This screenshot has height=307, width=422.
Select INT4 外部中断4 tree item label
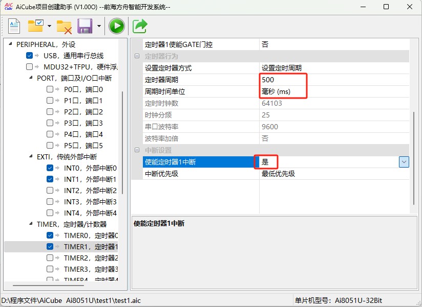90,213
